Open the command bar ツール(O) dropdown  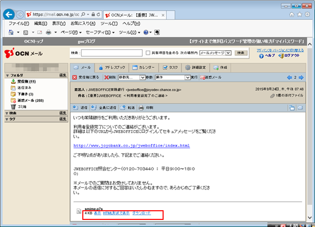pos(130,33)
